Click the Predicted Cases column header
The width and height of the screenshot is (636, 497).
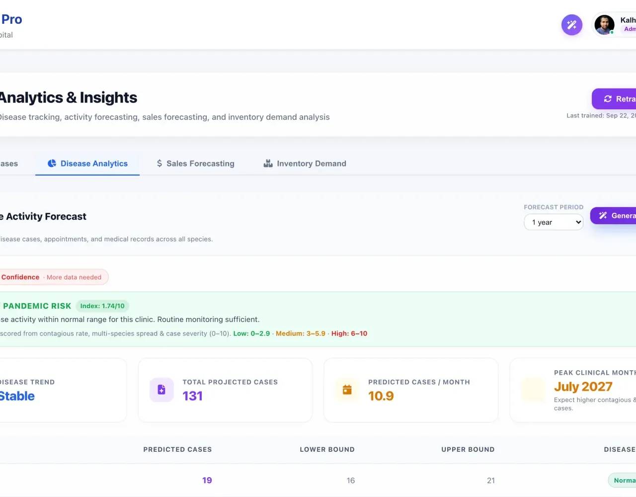pyautogui.click(x=177, y=449)
